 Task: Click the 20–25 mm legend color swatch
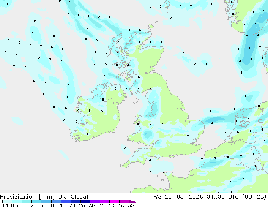76,202
